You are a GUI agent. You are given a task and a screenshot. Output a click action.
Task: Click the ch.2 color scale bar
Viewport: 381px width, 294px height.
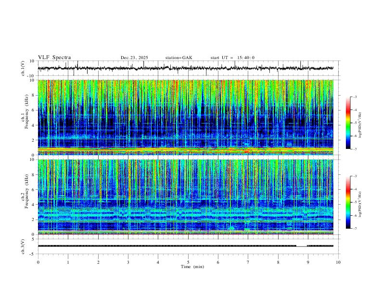click(x=348, y=202)
